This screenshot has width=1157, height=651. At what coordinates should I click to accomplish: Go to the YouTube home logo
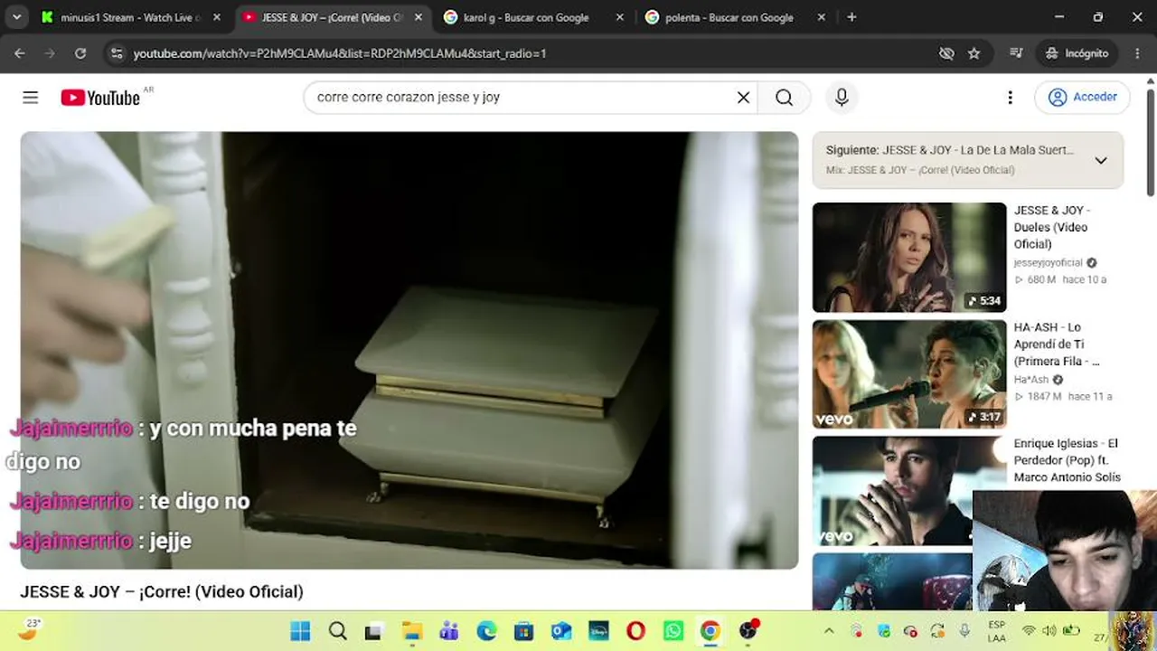tap(100, 98)
